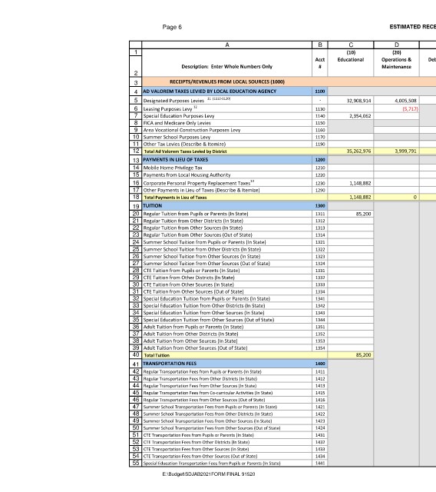Select 'FICA and Medicare Only Levies' cell
The width and height of the screenshot is (436, 492).
click(x=226, y=123)
